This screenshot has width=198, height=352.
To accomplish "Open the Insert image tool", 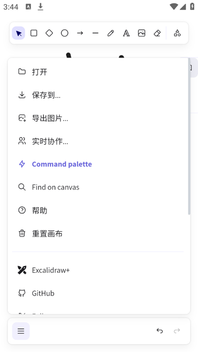I will pos(141,33).
